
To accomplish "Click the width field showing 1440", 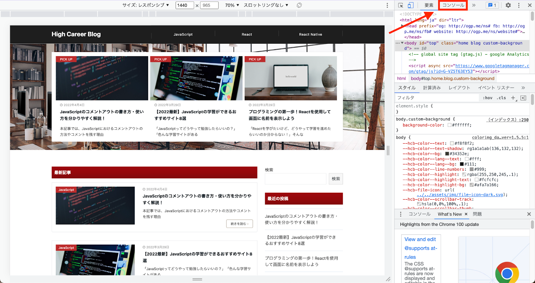I will click(x=185, y=5).
